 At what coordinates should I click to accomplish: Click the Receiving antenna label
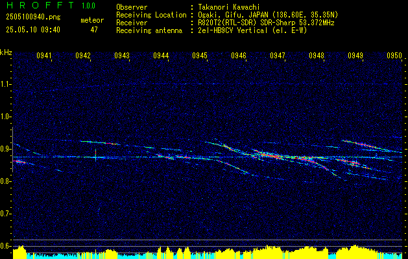coord(149,30)
